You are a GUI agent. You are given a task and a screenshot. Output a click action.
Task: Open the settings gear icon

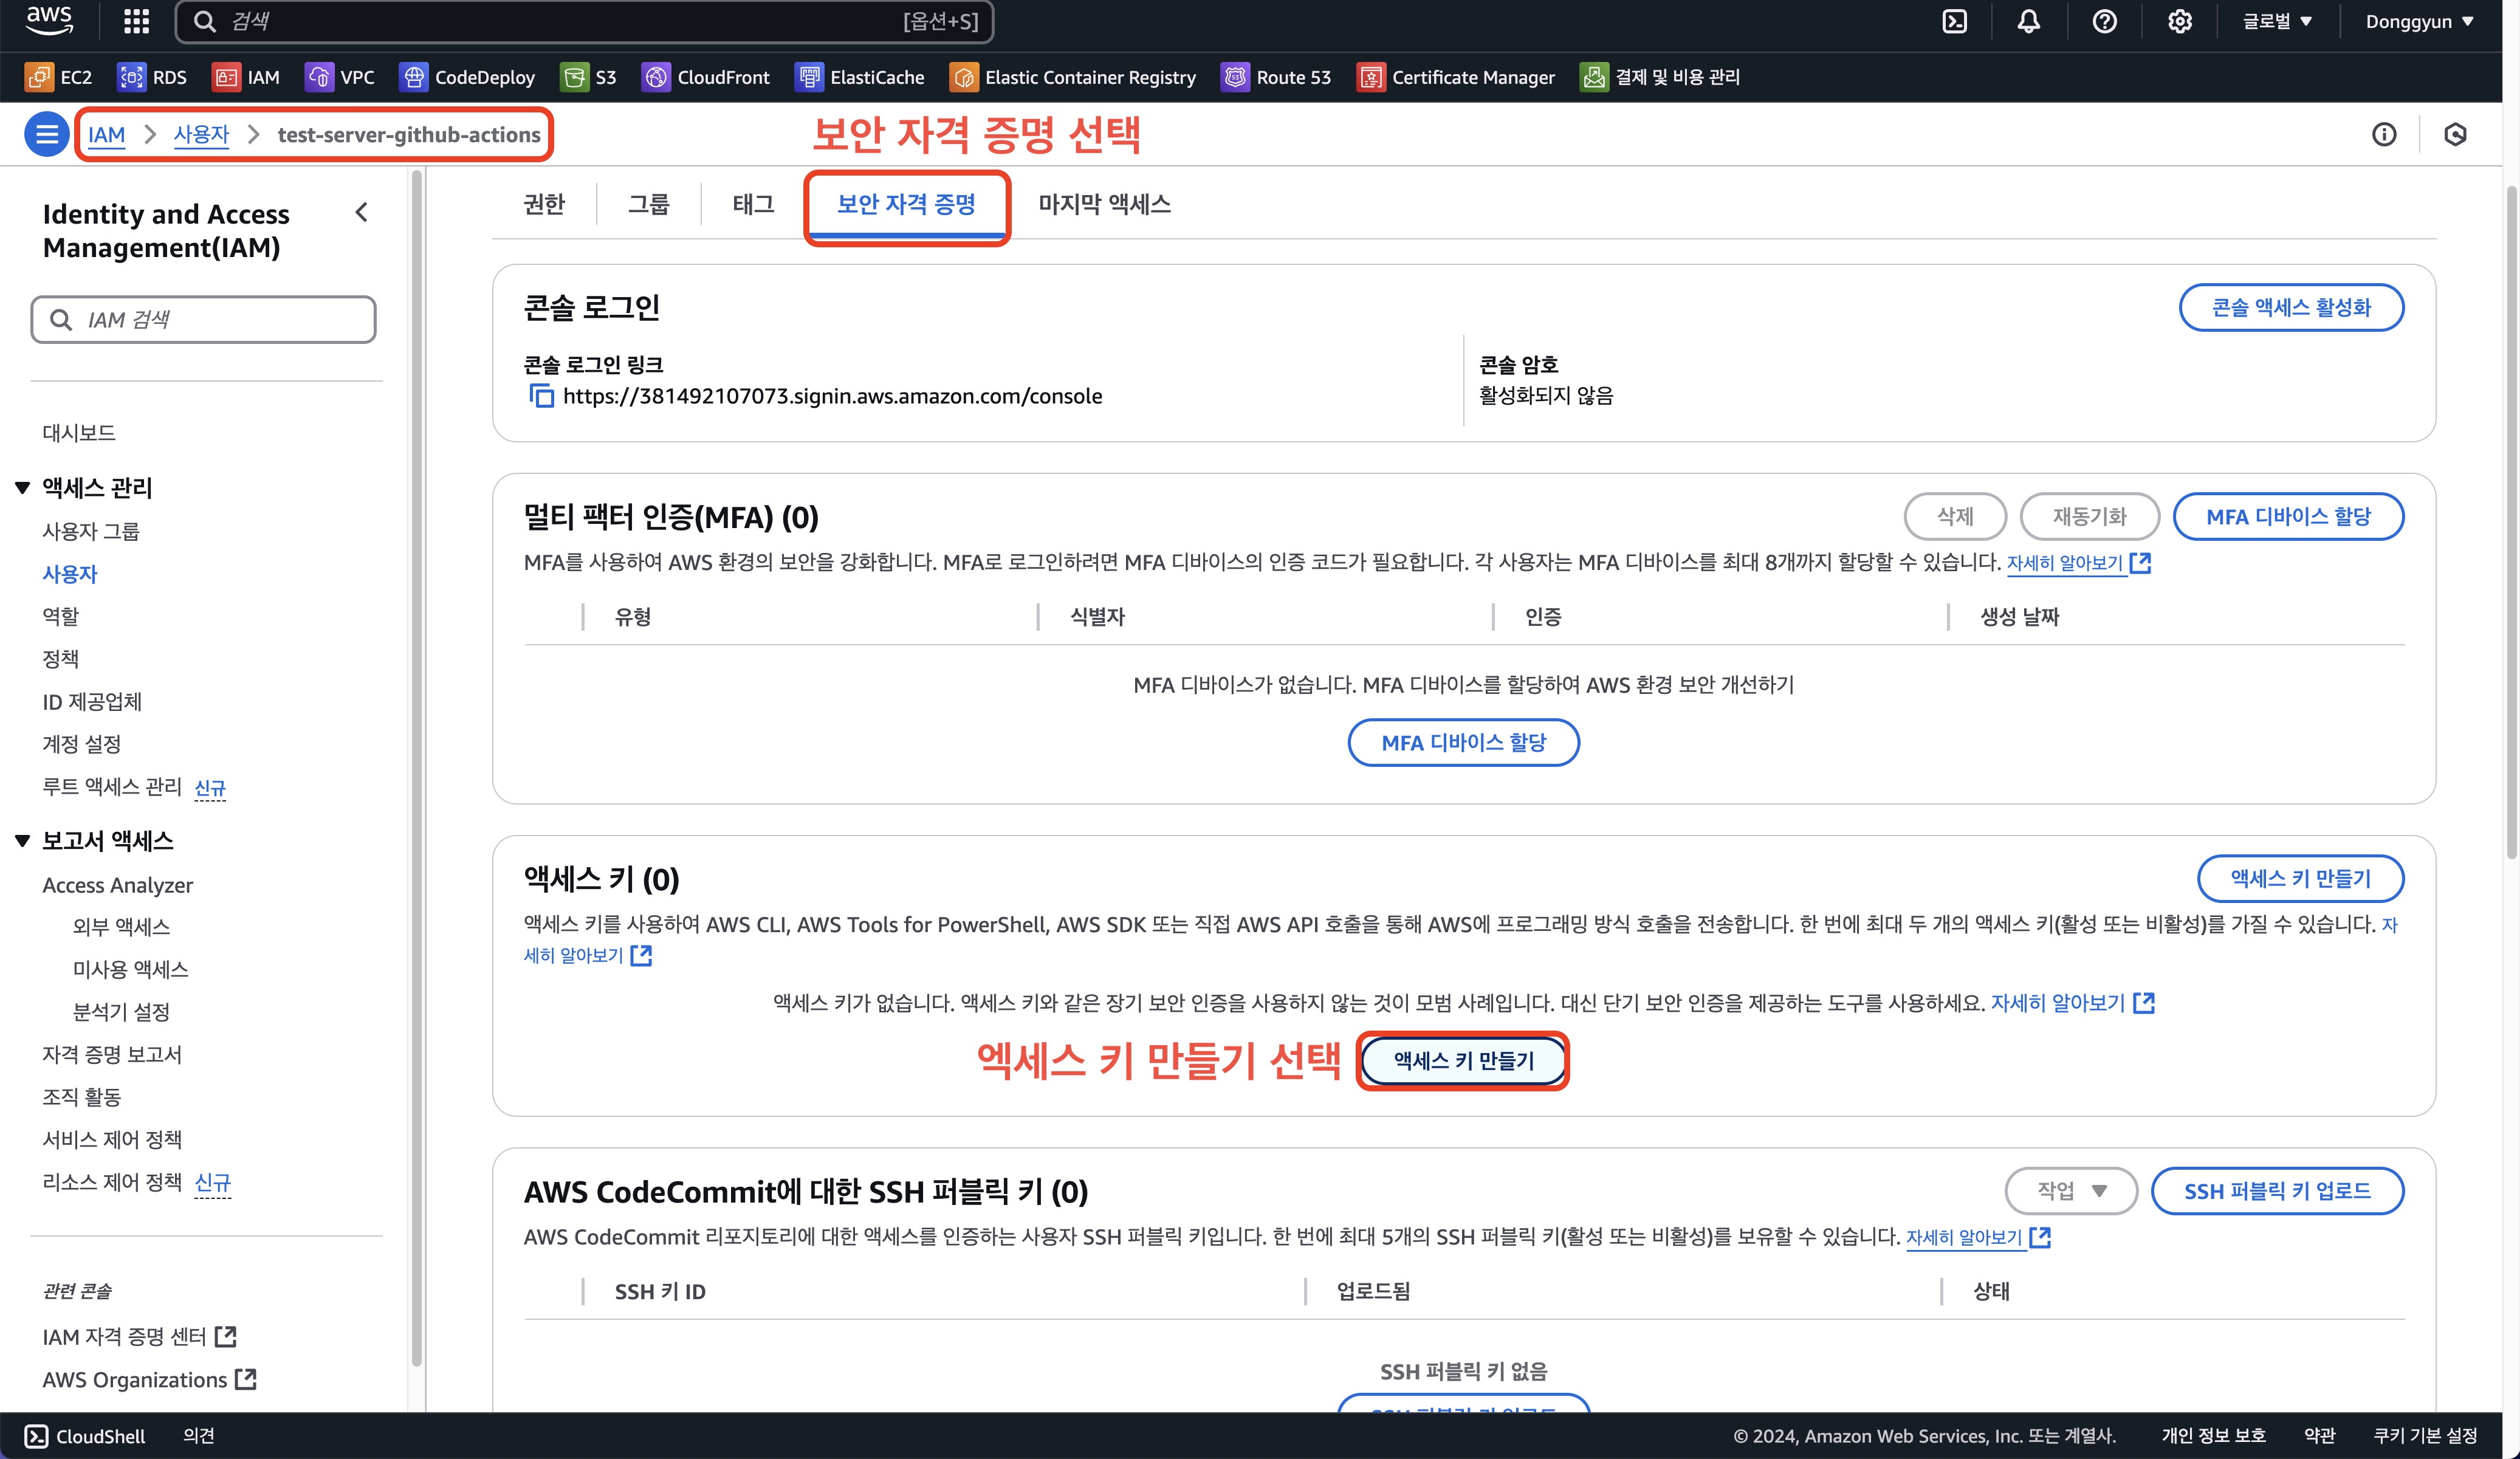2179,22
